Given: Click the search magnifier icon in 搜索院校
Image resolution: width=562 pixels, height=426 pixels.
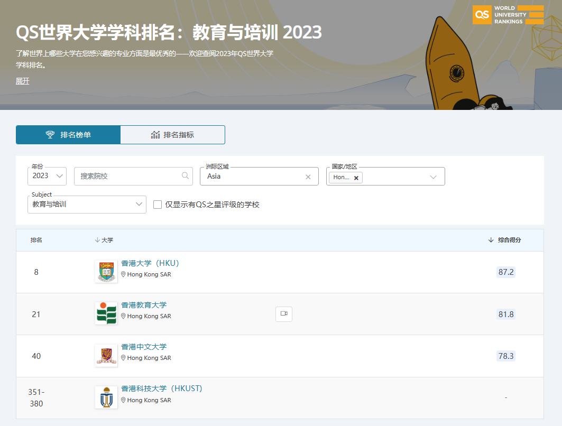Looking at the screenshot, I should click(185, 175).
